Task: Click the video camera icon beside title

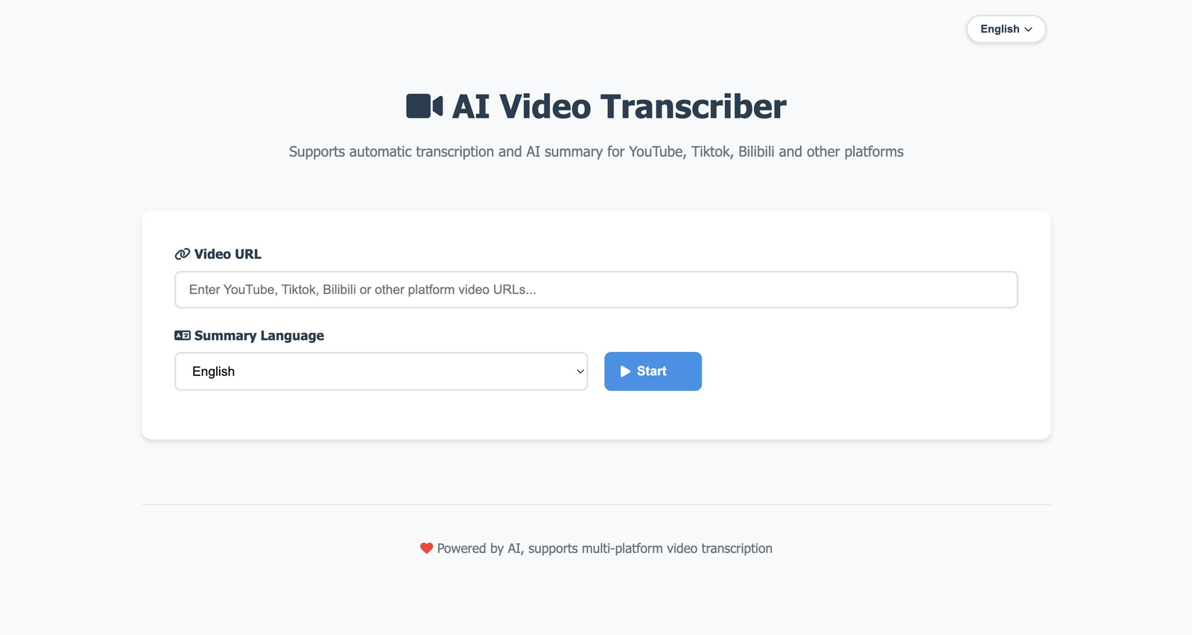Action: point(425,106)
